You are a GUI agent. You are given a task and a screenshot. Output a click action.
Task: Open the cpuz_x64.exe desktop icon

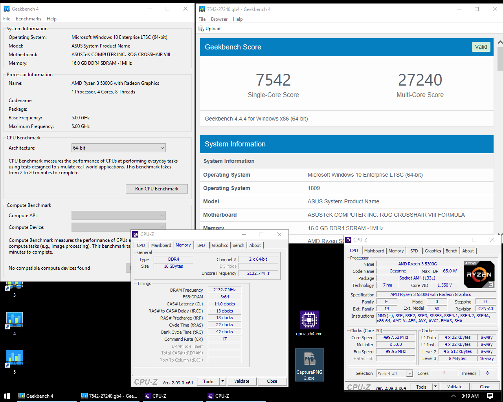pos(309,324)
